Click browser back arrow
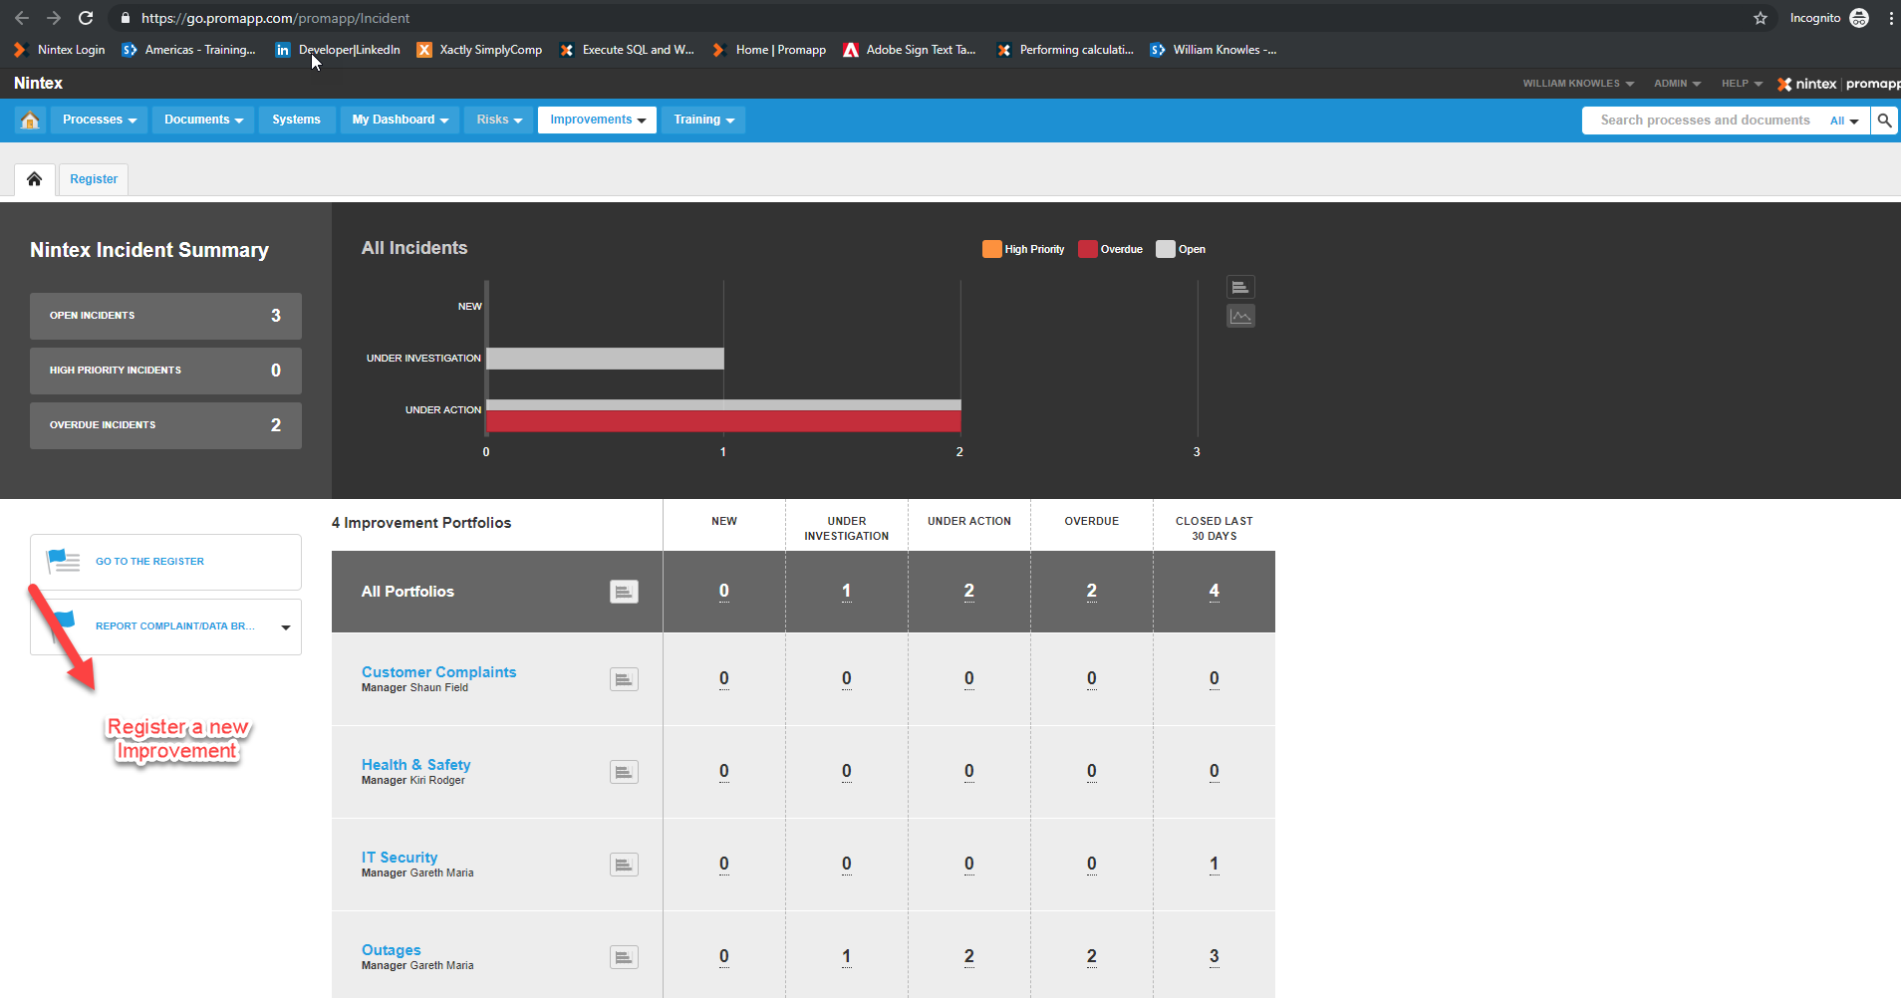Image resolution: width=1901 pixels, height=998 pixels. [x=22, y=18]
